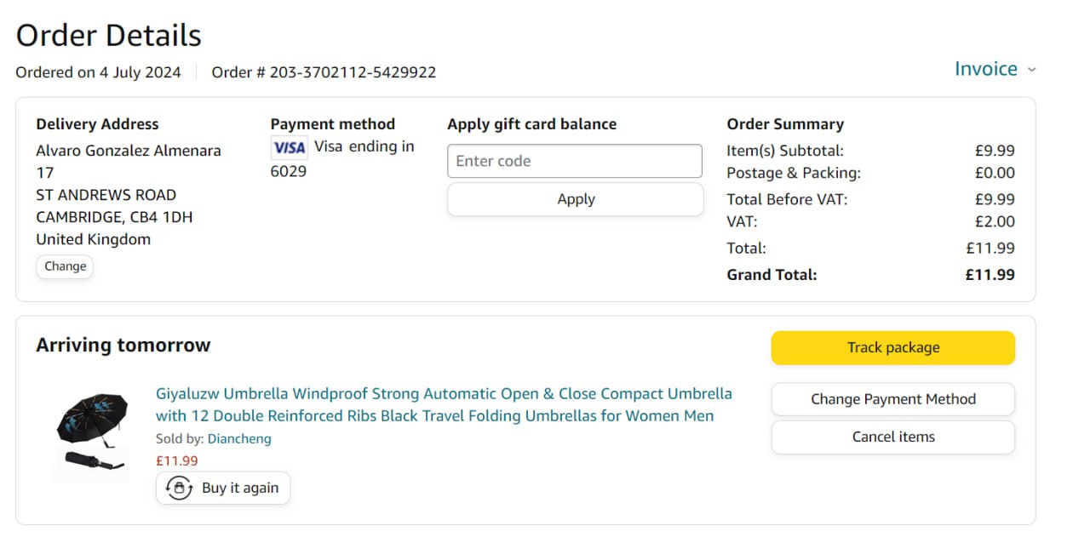Select Cancel items
Image resolution: width=1090 pixels, height=537 pixels.
[892, 437]
